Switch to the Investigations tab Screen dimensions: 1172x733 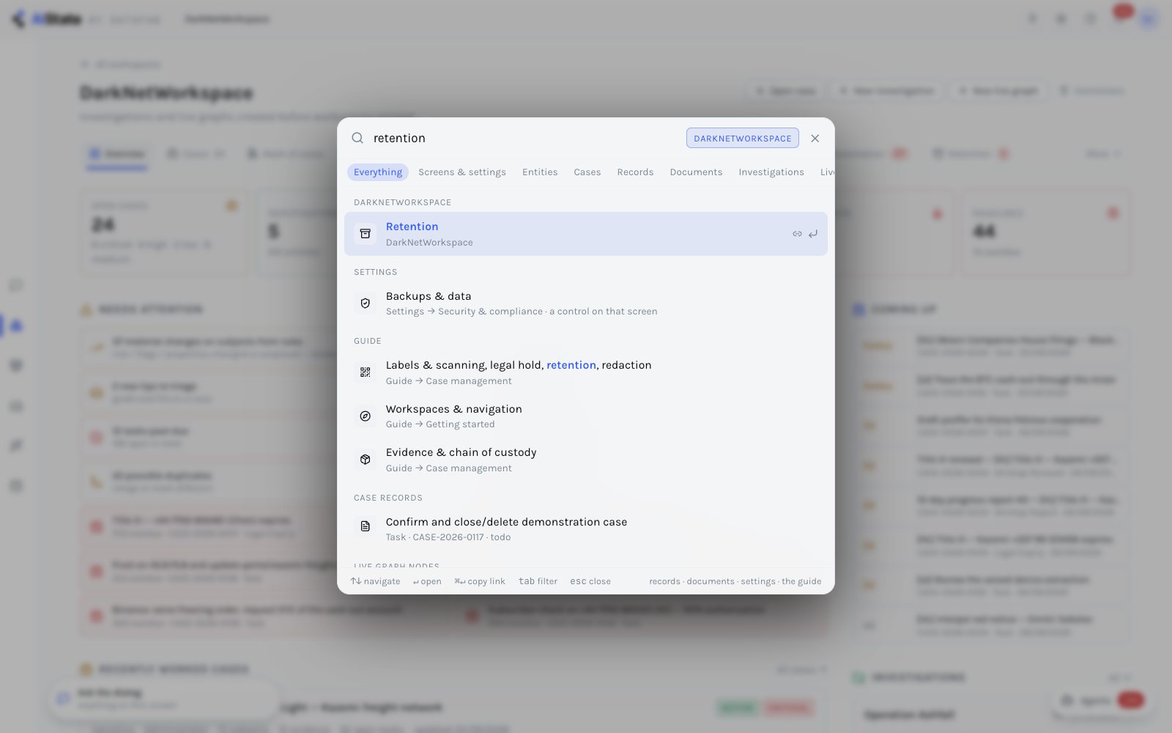click(771, 172)
